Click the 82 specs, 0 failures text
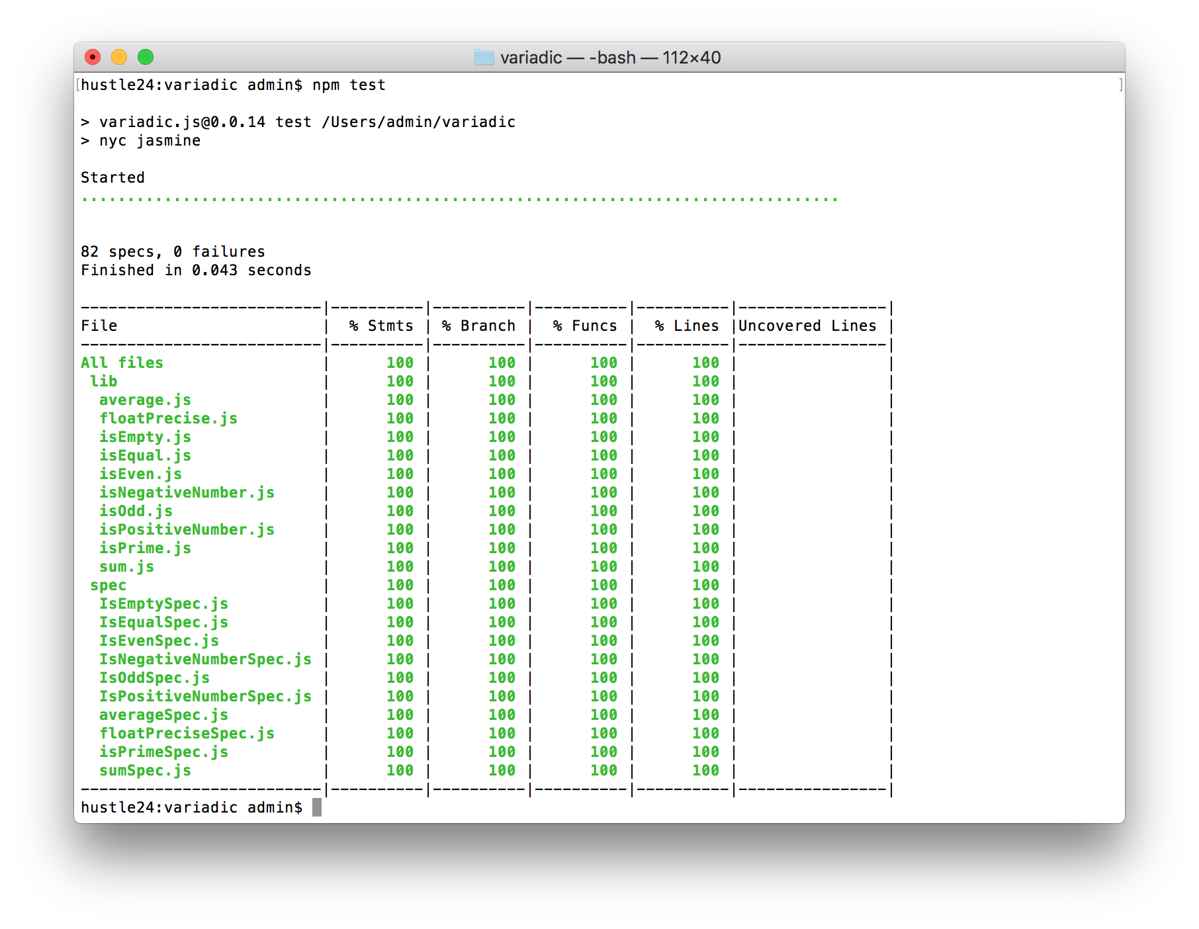 pos(173,251)
